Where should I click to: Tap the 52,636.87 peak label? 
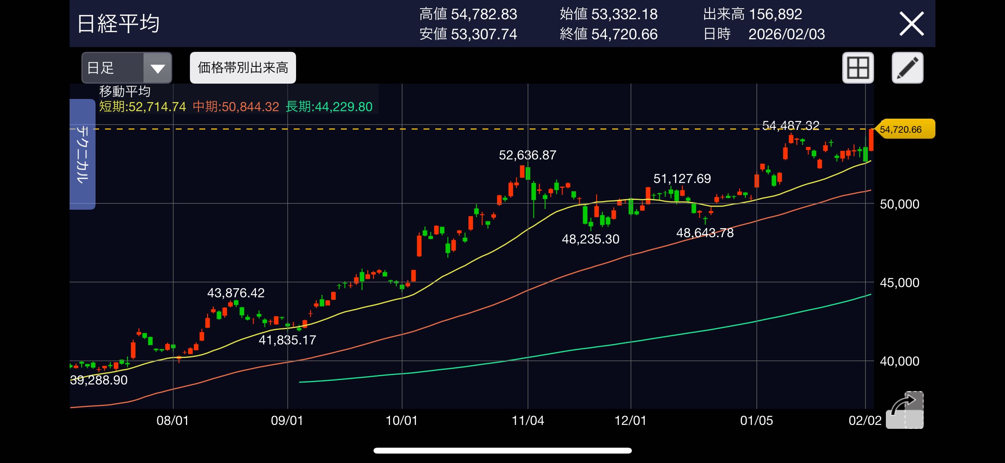[x=527, y=155]
